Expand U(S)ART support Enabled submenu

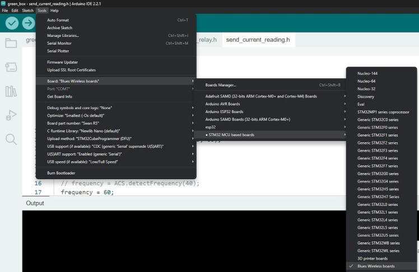pos(116,154)
